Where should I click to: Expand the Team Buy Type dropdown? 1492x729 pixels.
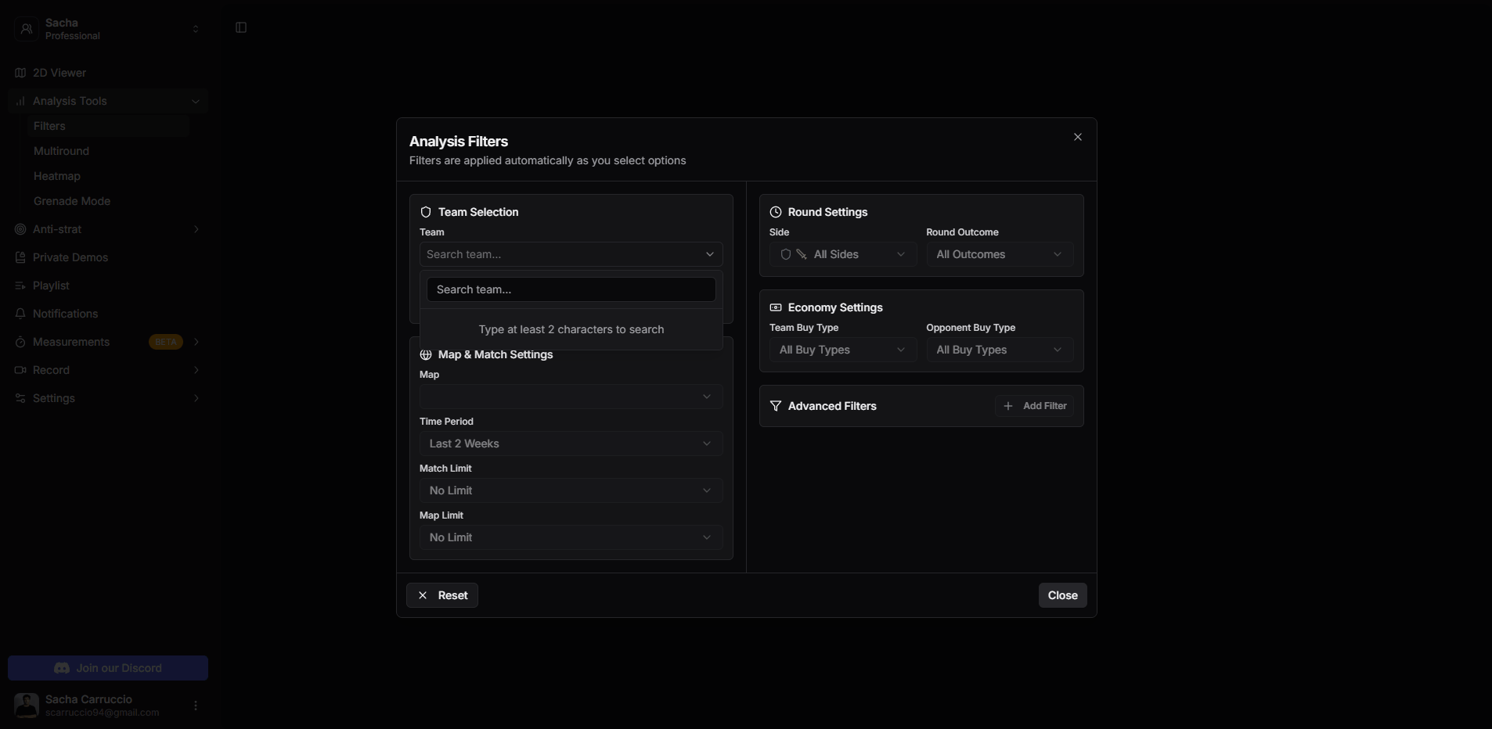tap(842, 350)
